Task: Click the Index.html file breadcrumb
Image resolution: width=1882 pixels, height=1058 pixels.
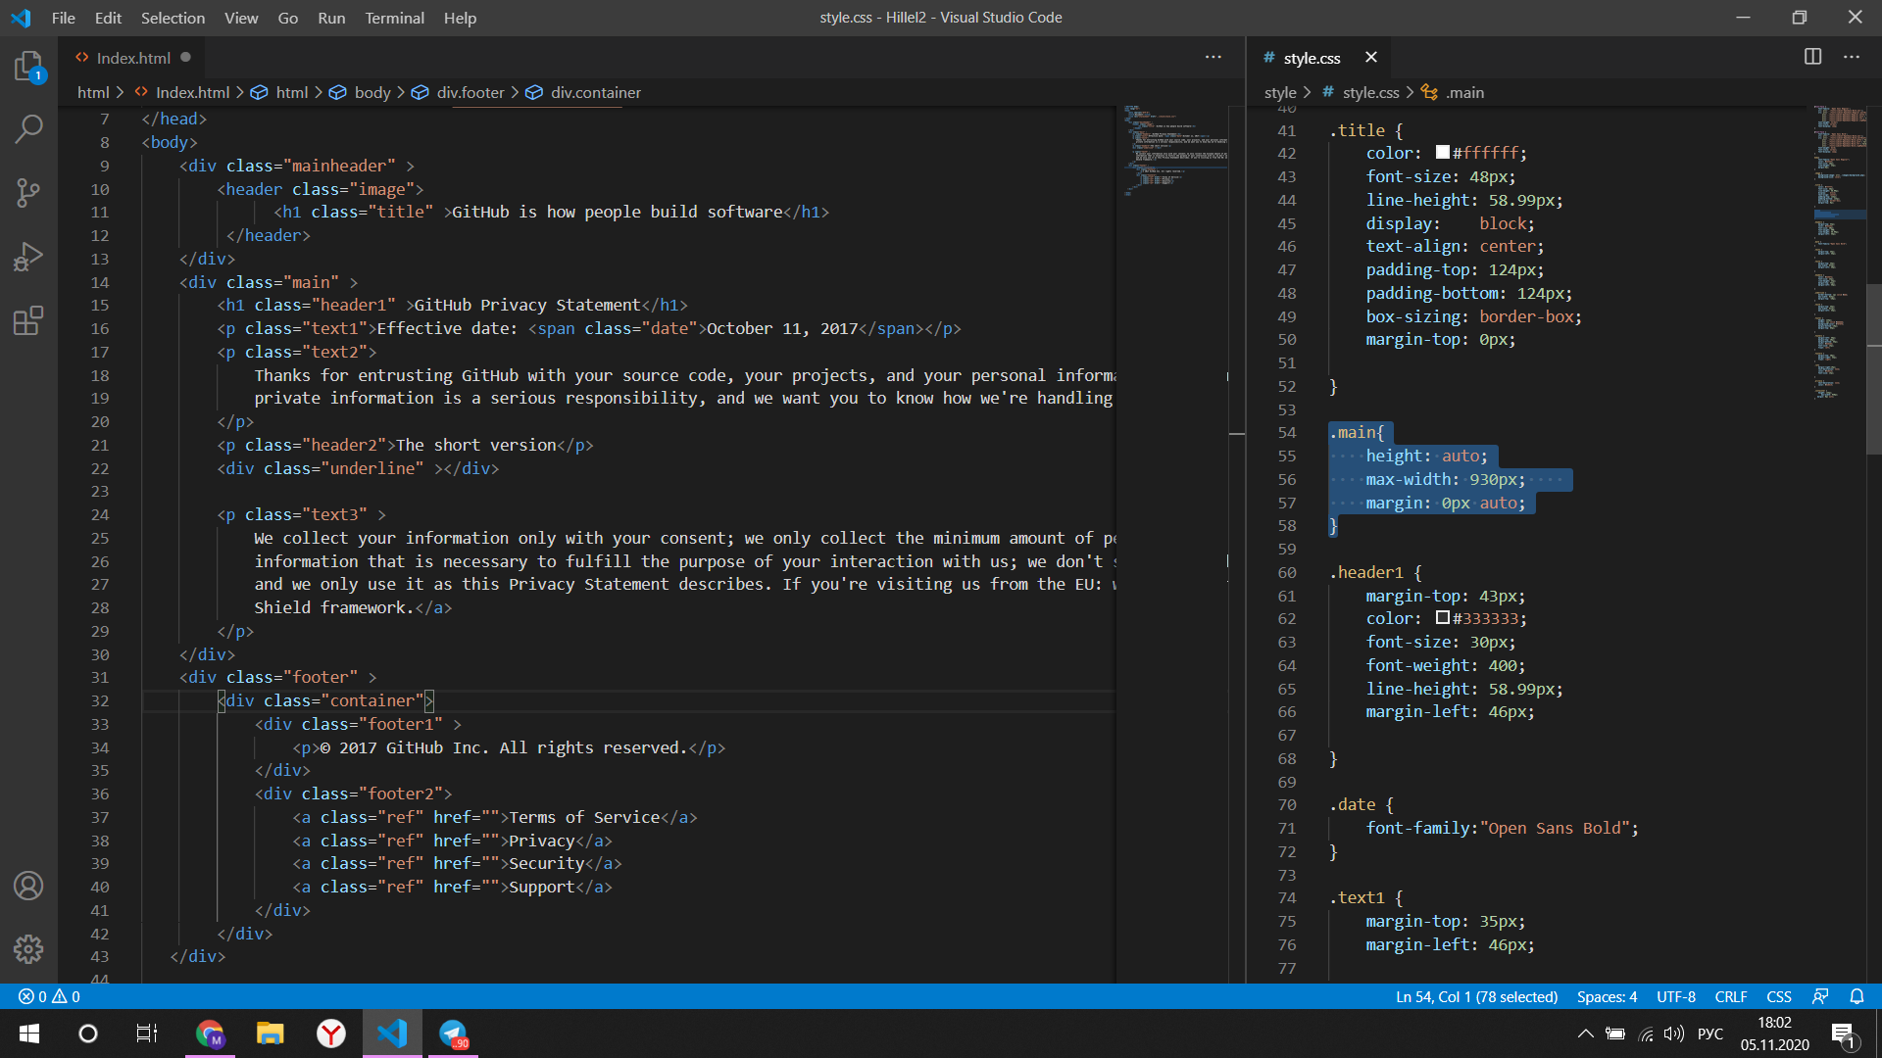Action: click(x=182, y=92)
